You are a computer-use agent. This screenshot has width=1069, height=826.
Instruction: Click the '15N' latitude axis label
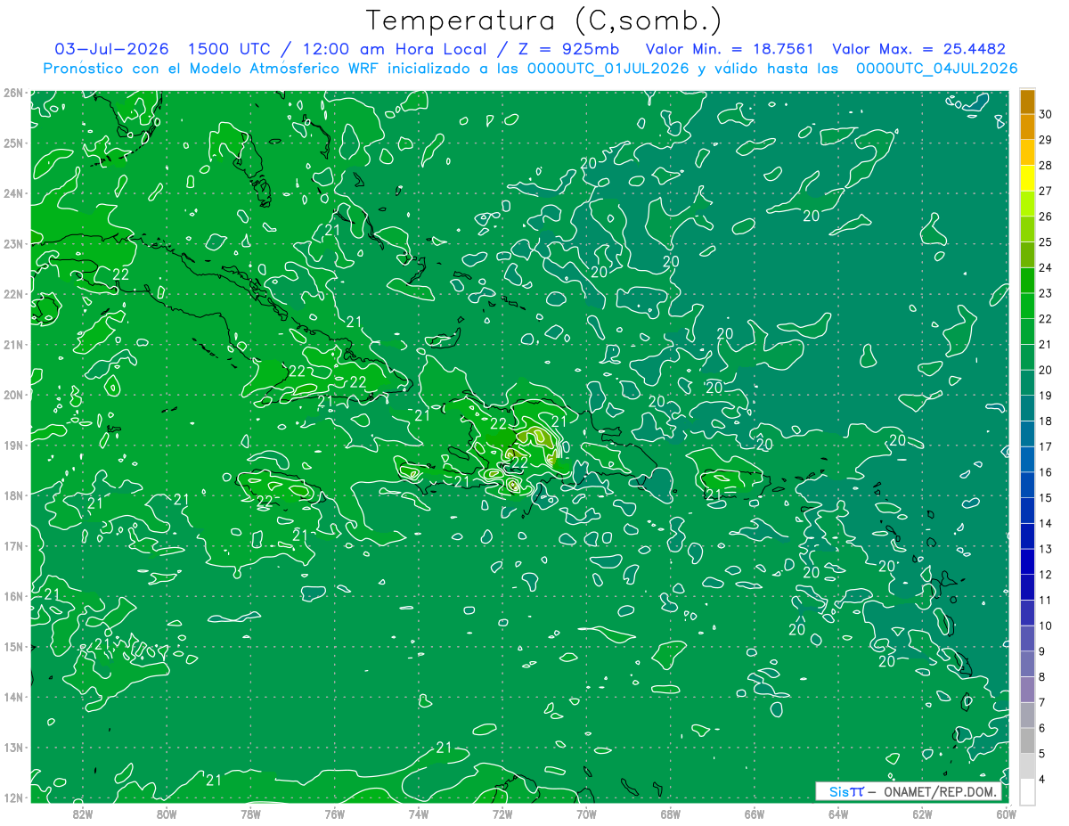point(12,646)
